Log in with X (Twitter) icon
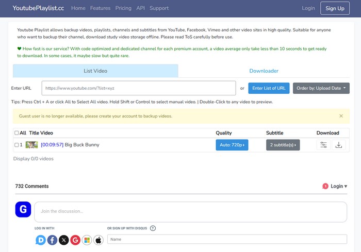The image size is (361, 252). pos(64,240)
